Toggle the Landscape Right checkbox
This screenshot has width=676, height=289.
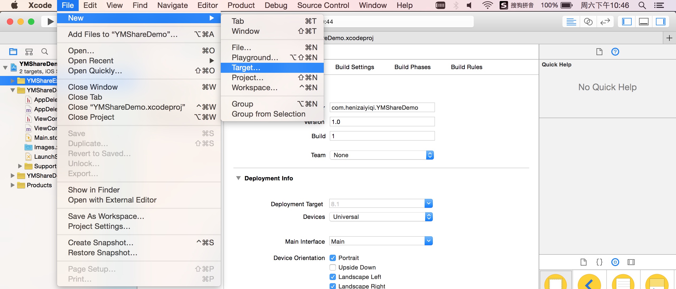coord(333,286)
